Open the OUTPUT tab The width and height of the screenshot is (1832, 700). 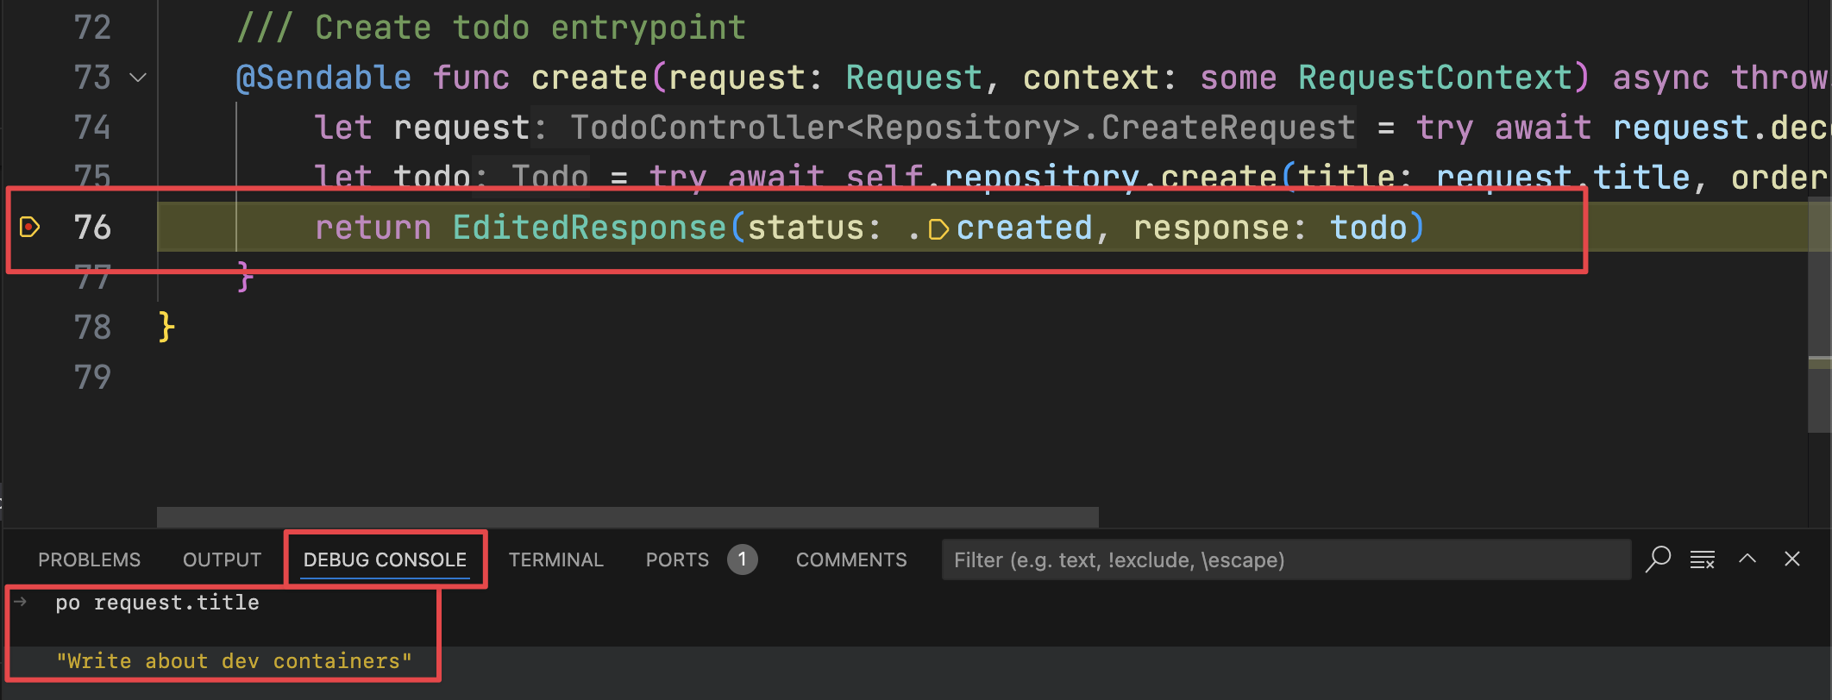point(222,560)
